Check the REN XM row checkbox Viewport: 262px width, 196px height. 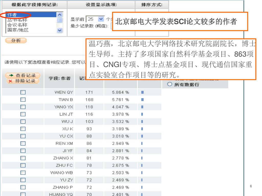point(23,143)
